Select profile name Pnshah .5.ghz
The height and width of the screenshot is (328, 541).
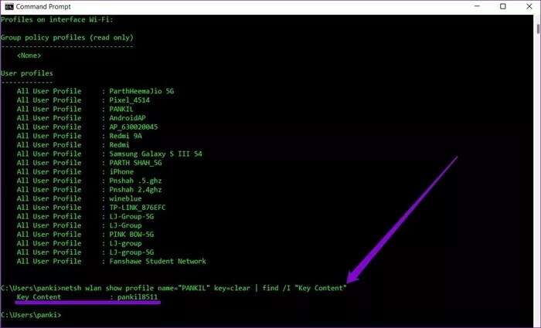[x=135, y=181]
